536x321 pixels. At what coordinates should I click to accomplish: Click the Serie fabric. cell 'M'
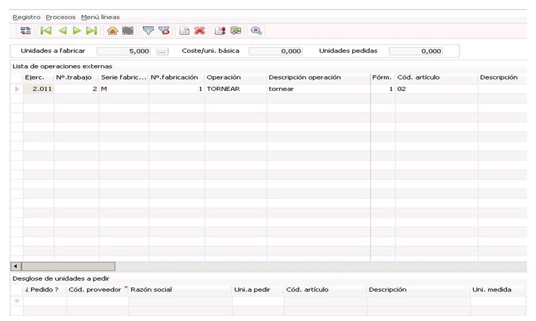click(x=124, y=89)
